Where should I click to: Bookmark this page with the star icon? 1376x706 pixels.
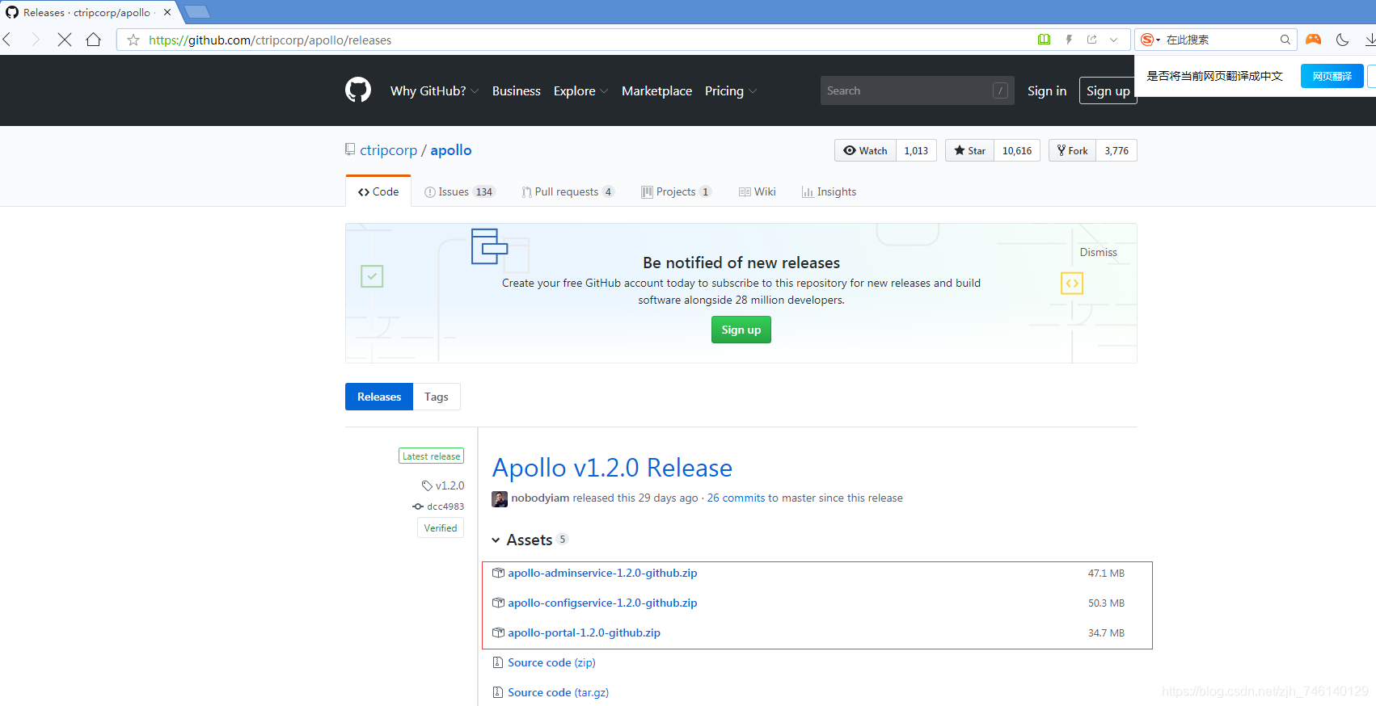(x=133, y=40)
